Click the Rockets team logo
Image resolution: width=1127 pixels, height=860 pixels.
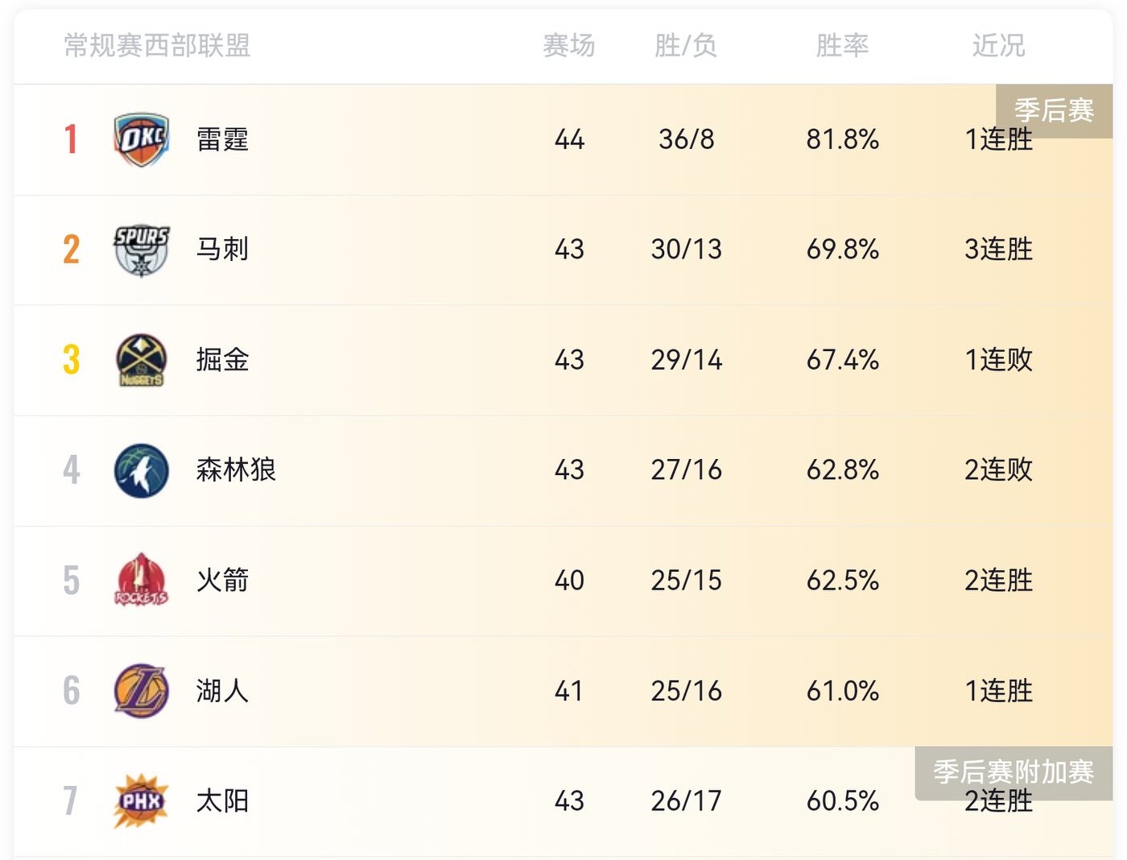coord(142,581)
